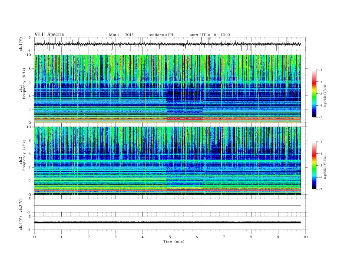
Task: Click inside the ch.1 spectrogram panel
Action: point(167,89)
